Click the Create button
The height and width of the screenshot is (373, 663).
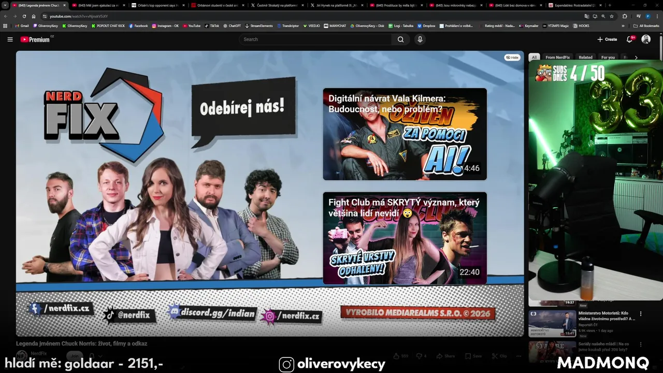coord(607,39)
